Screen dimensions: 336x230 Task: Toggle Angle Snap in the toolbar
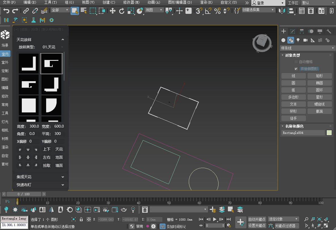click(x=208, y=11)
